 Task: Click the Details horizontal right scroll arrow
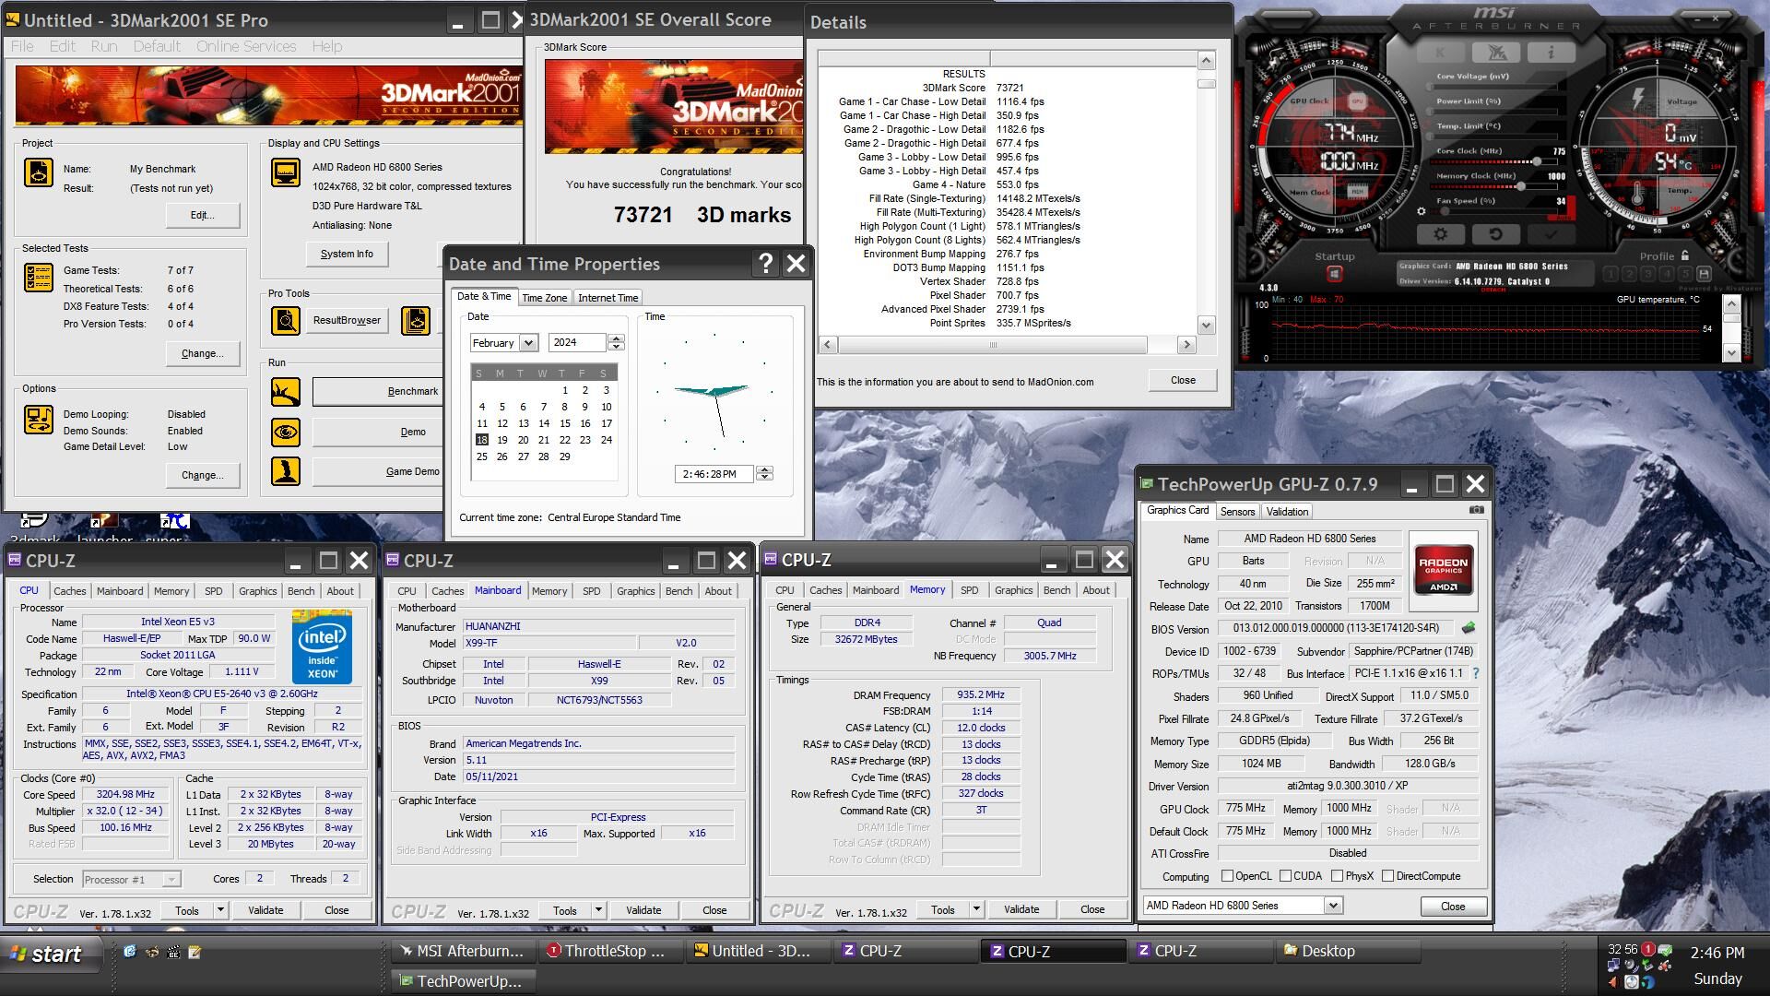(1186, 344)
